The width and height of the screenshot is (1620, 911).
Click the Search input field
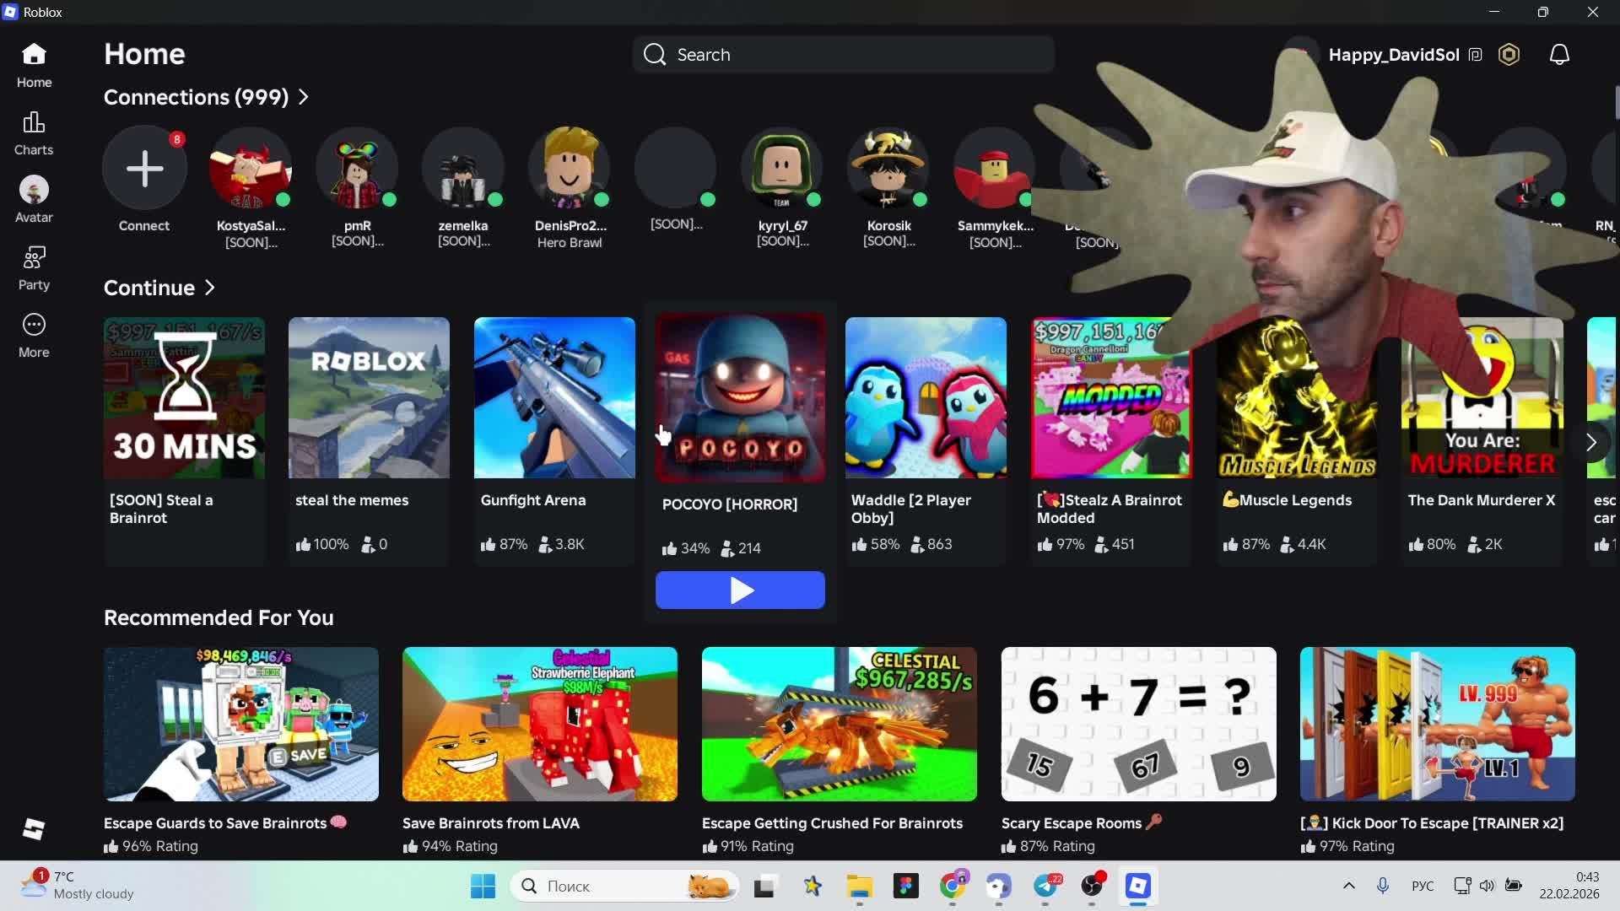pos(844,55)
